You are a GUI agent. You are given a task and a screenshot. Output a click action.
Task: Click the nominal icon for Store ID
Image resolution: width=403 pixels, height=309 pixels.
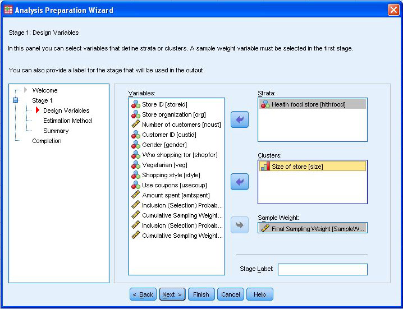135,104
